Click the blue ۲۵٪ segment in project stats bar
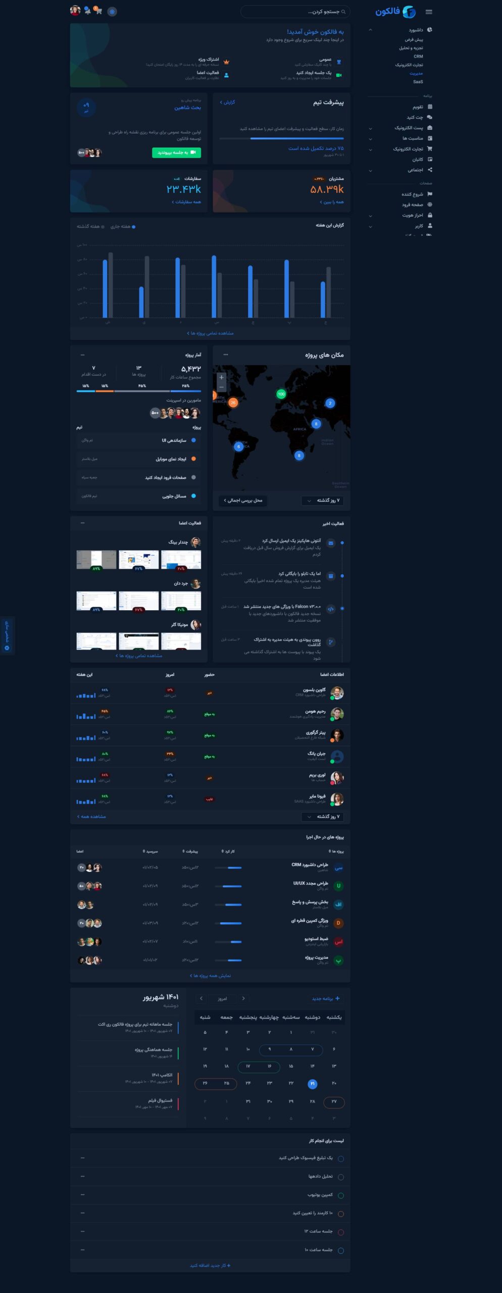Image resolution: width=502 pixels, height=1293 pixels. [185, 391]
